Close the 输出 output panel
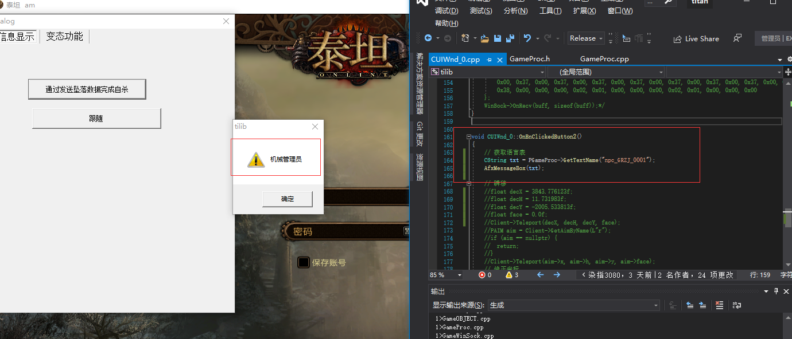Viewport: 792px width, 339px height. point(786,291)
